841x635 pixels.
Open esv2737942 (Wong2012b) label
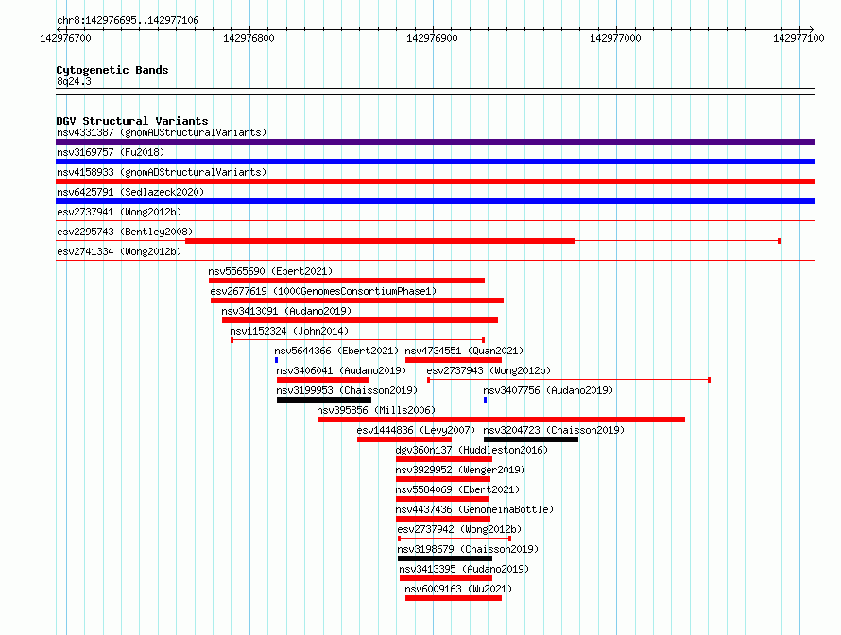(x=459, y=529)
